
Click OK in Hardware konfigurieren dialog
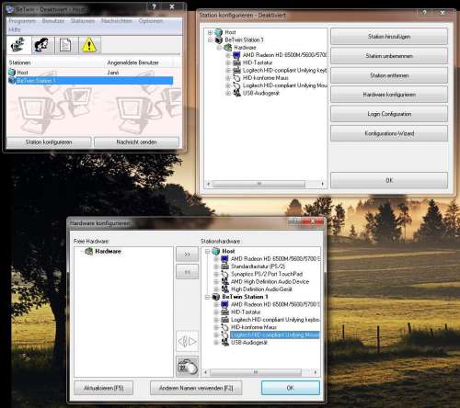point(290,388)
